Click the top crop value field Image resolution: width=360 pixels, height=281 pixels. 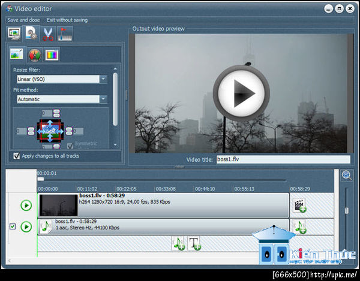pyautogui.click(x=47, y=113)
